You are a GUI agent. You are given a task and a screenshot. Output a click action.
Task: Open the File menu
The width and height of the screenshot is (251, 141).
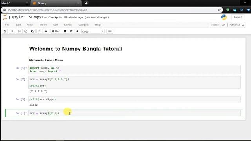[x=7, y=25]
